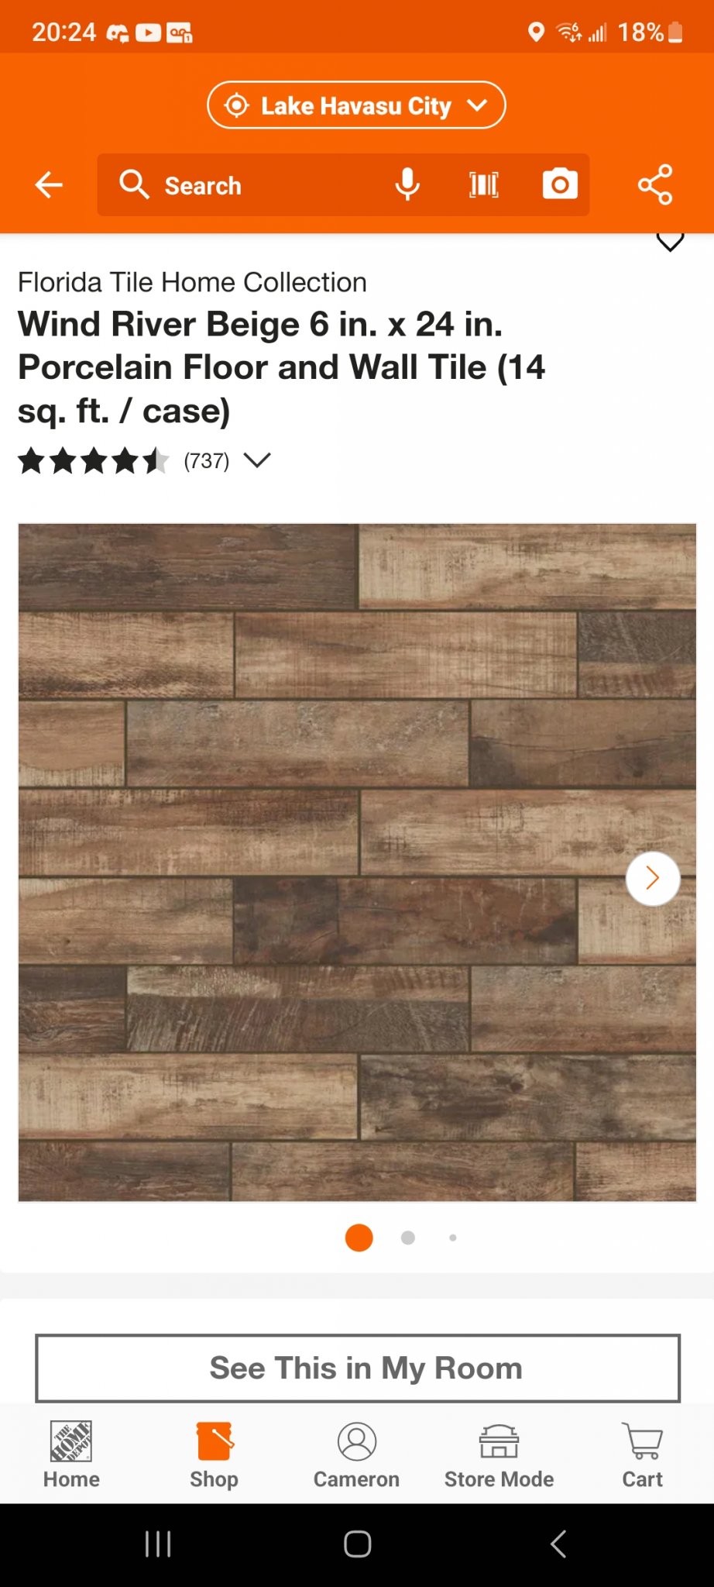
Task: Show next product image with arrow
Action: (653, 878)
